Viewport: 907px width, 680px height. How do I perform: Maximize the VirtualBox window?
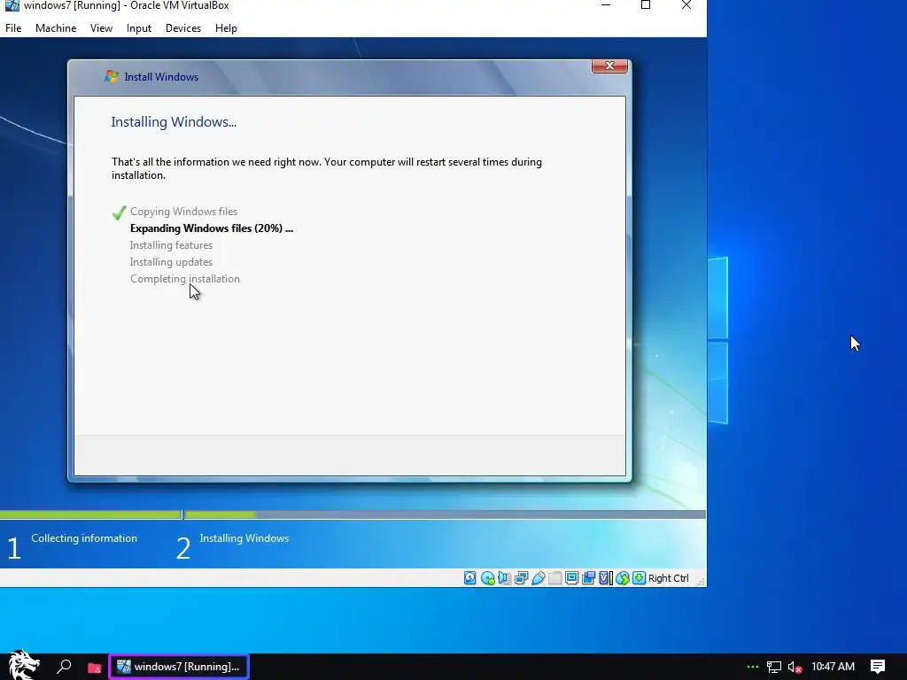[646, 5]
